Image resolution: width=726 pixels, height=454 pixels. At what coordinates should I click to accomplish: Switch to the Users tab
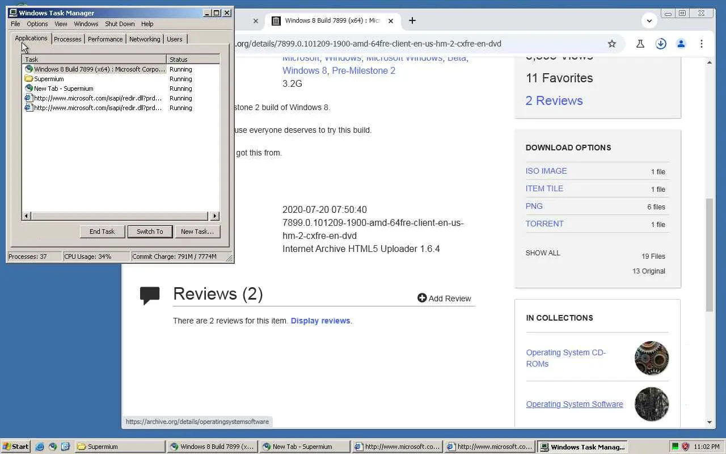[x=175, y=39]
